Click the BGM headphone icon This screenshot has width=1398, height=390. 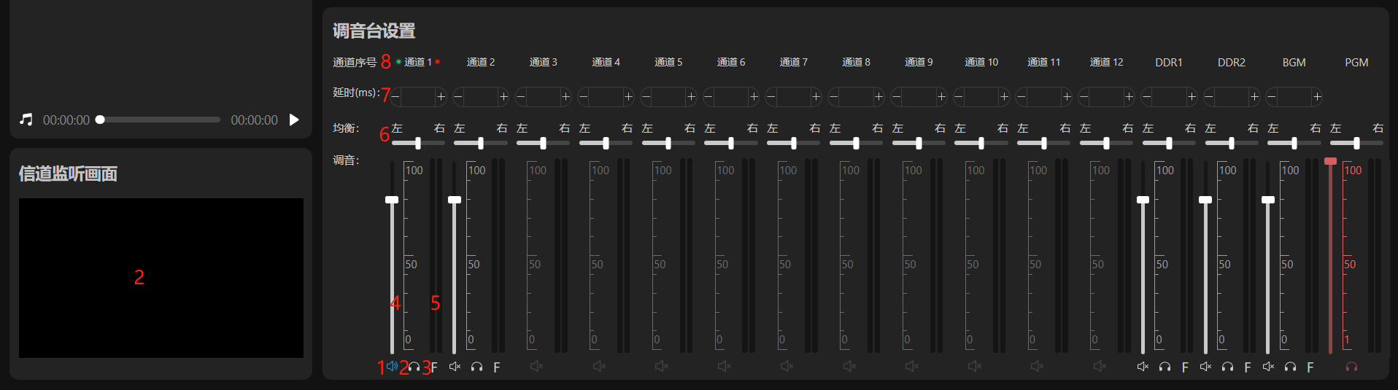coord(1290,367)
